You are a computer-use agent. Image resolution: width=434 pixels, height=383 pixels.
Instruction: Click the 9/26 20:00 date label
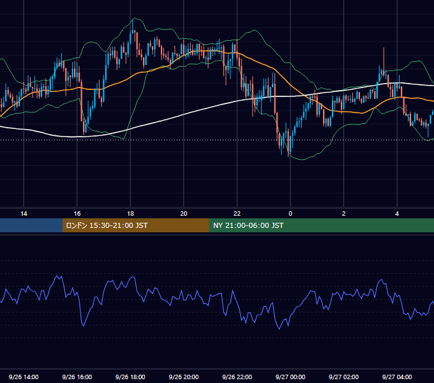click(184, 377)
